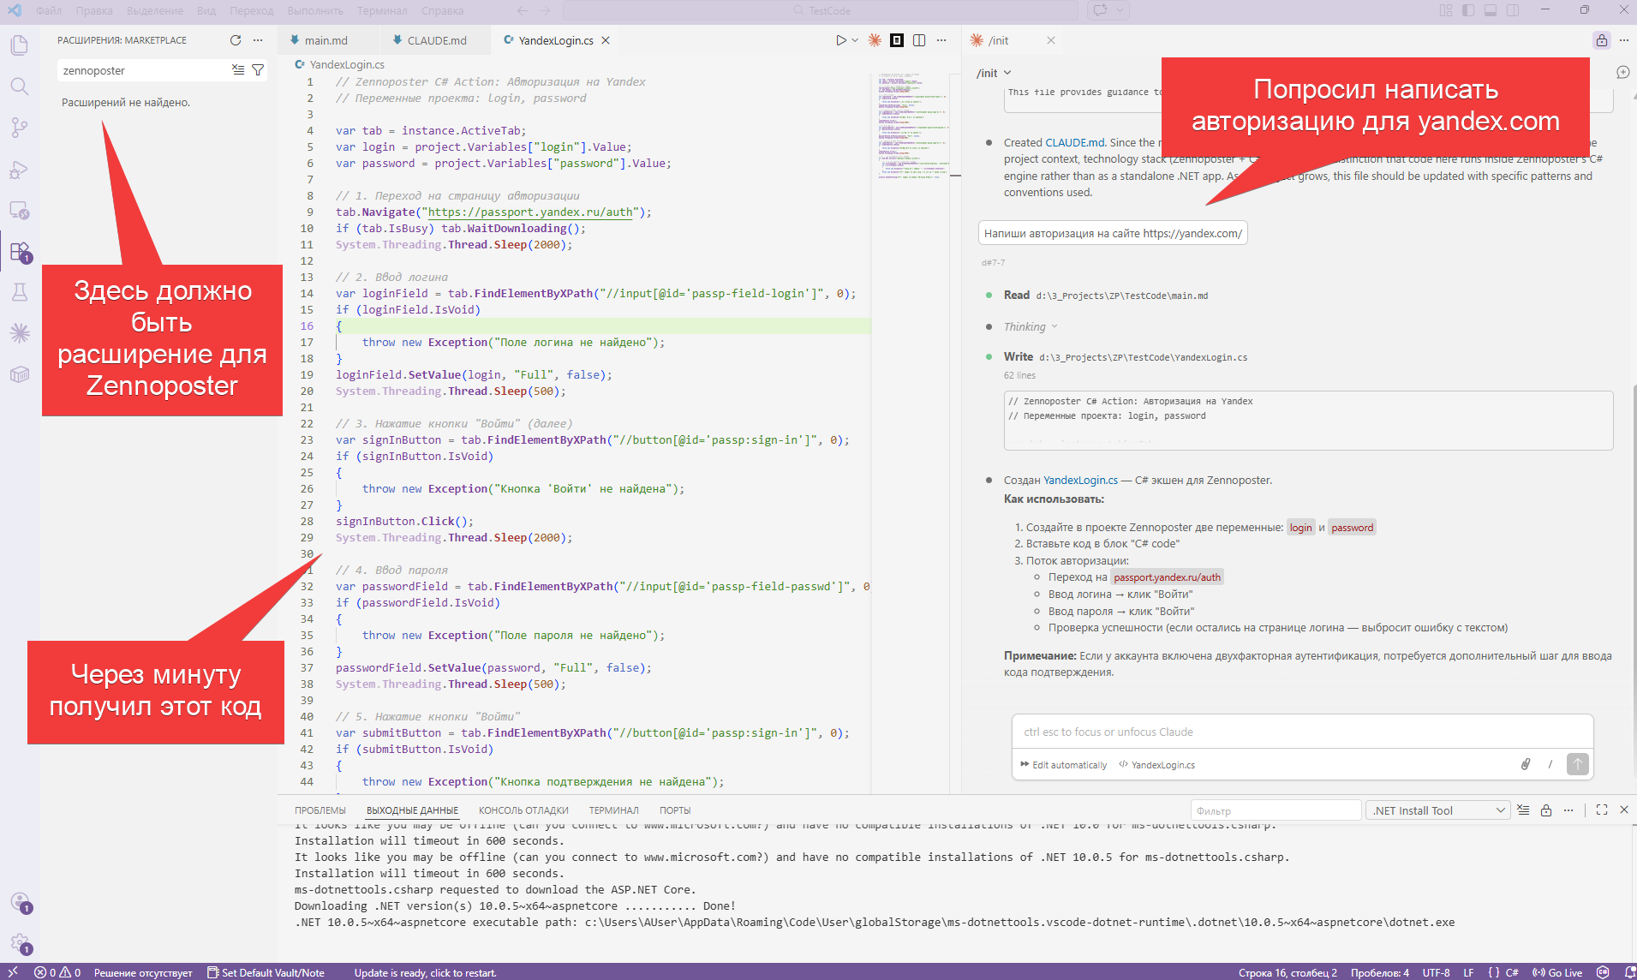Viewport: 1637px width, 980px height.
Task: Click Set Default Vault/Note in status bar
Action: point(266,972)
